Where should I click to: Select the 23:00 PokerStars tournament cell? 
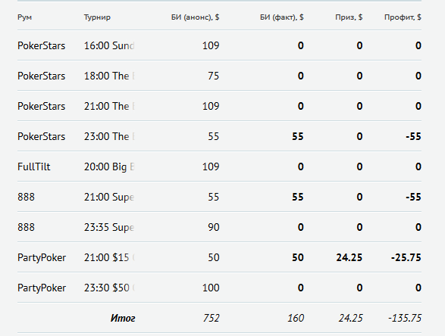109,136
